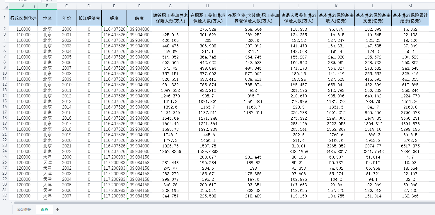435x215 pixels.
Task: Select column B by its header
Action: 47,6
